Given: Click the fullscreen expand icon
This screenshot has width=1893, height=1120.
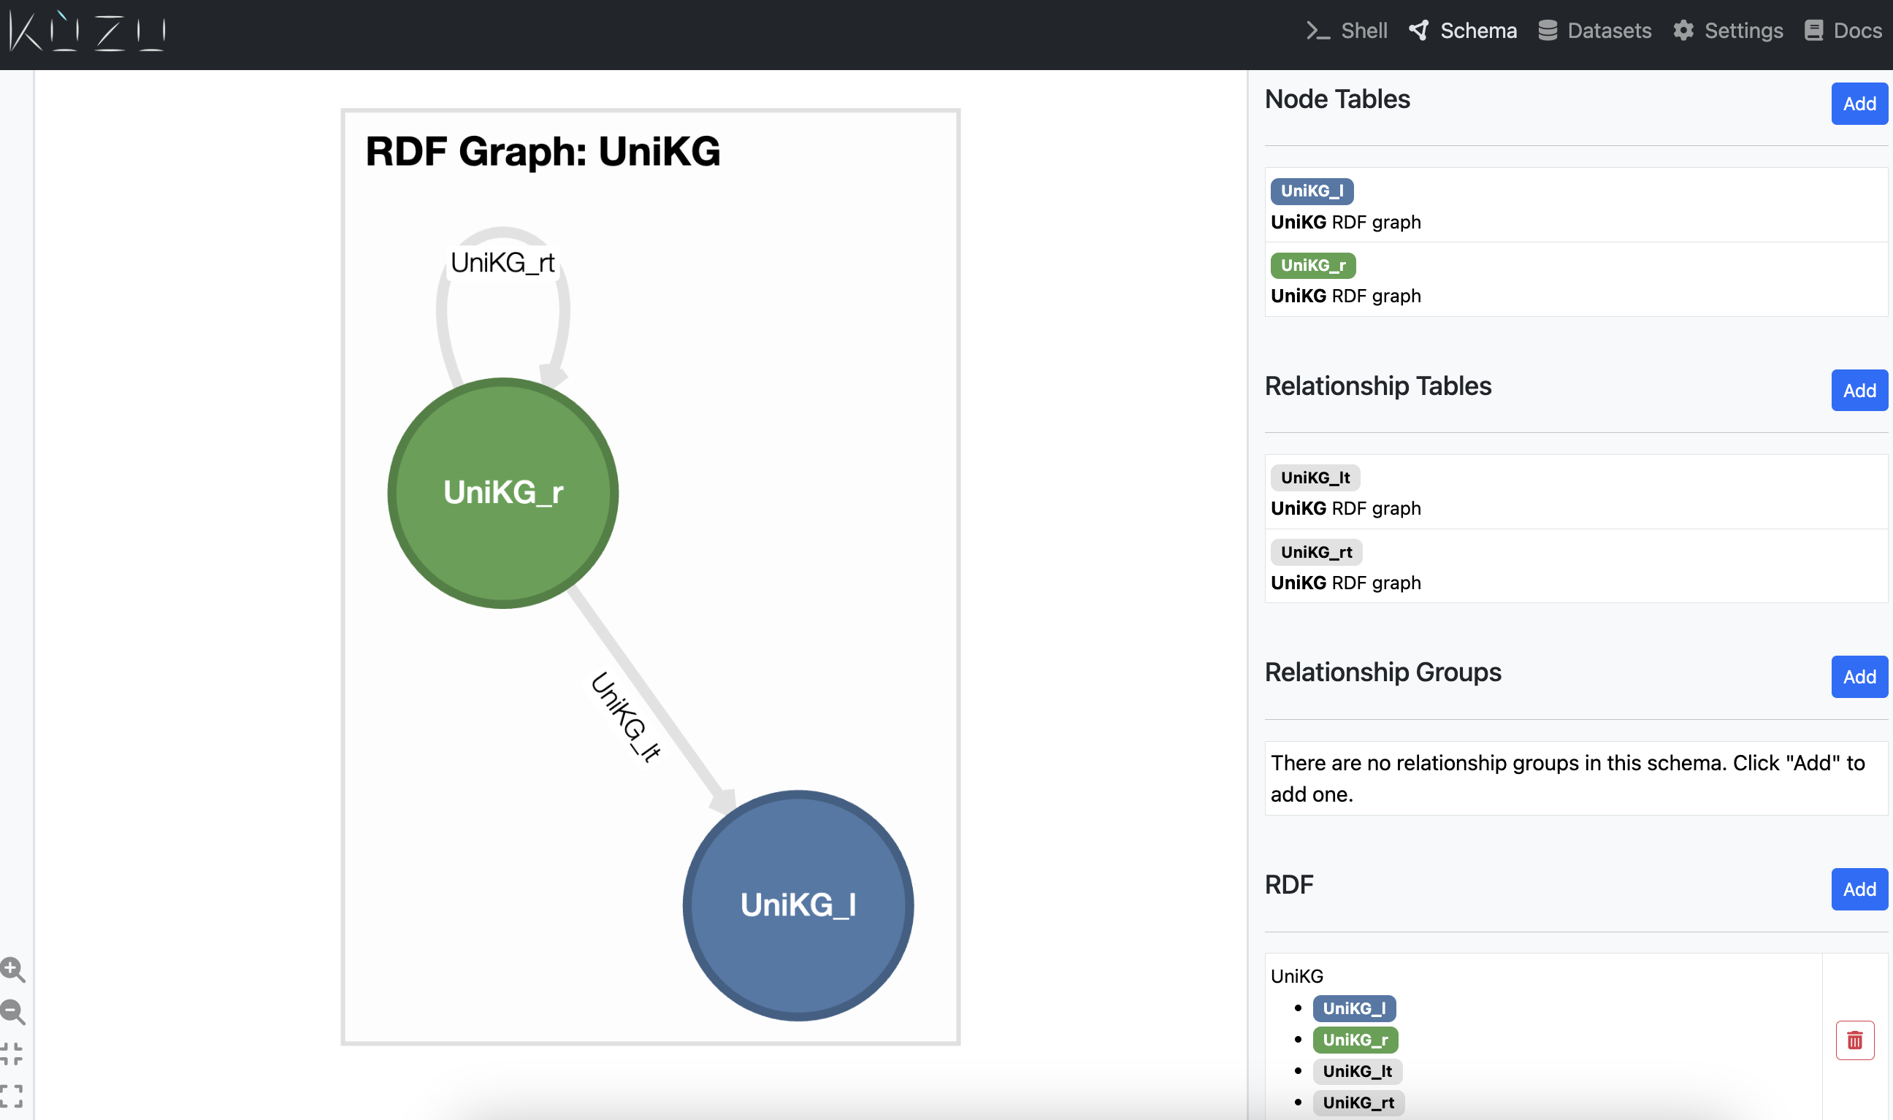Looking at the screenshot, I should click(12, 1096).
